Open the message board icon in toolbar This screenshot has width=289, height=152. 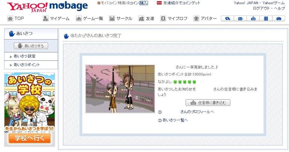(253, 19)
